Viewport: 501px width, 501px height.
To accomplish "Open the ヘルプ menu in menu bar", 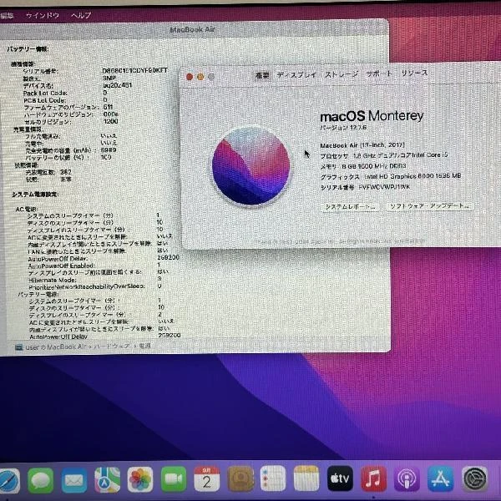I will coord(81,15).
